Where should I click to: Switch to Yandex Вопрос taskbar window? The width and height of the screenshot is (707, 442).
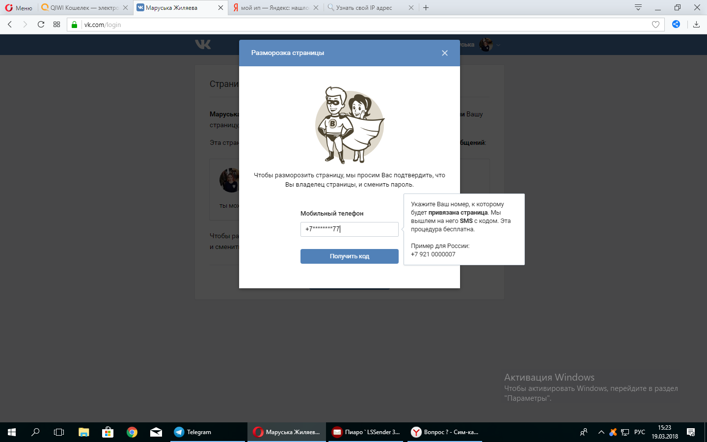click(x=445, y=432)
